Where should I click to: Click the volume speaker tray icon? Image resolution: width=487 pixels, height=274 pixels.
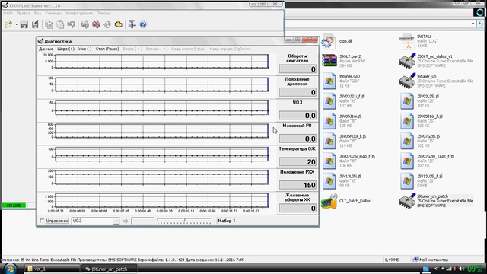[462, 269]
